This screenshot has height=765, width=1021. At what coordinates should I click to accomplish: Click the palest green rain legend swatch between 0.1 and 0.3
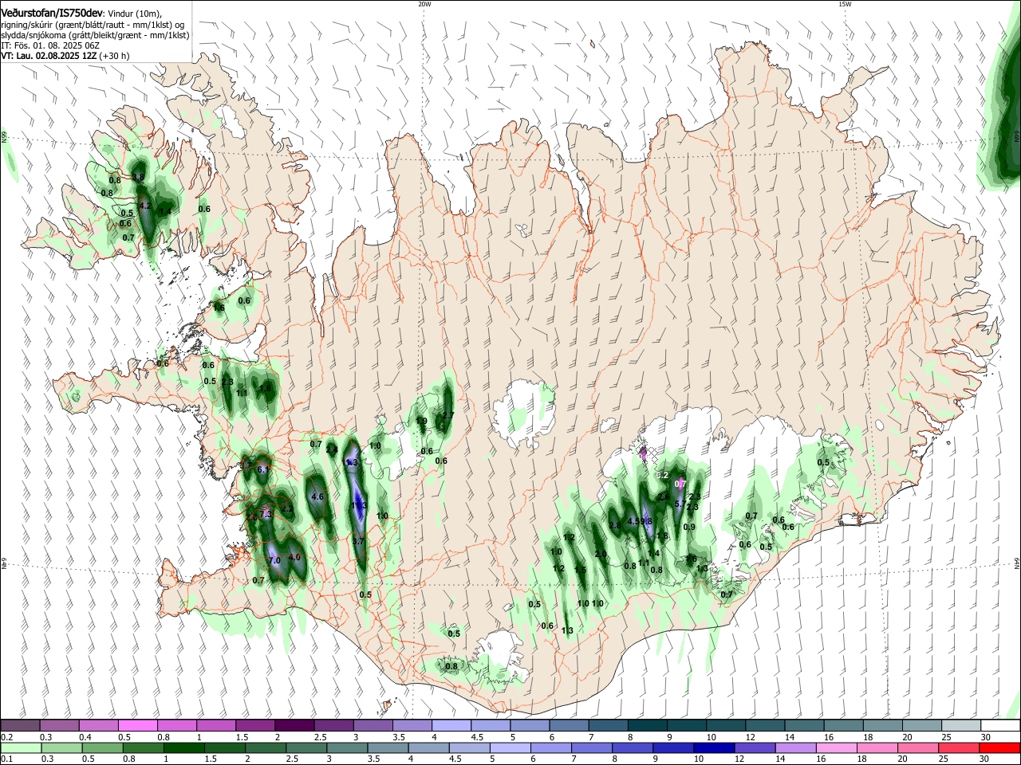tap(21, 747)
